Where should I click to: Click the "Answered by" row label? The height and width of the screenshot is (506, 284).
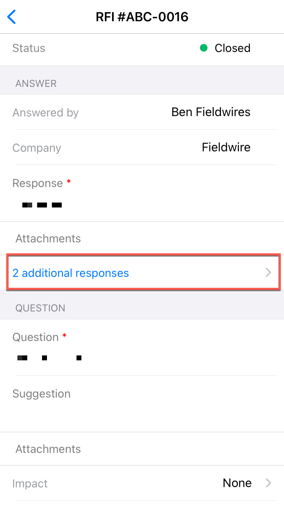click(x=45, y=113)
